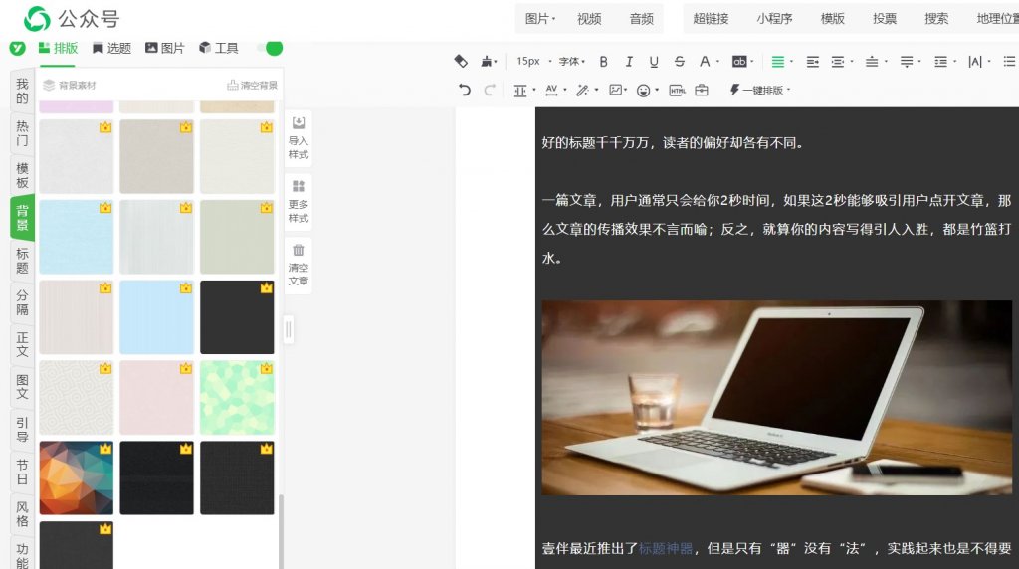Image resolution: width=1019 pixels, height=569 pixels.
Task: Toggle underline formatting
Action: click(654, 61)
